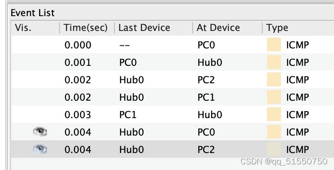The image size is (334, 170).
Task: Select the 0.000 event row at PC0
Action: (173, 44)
